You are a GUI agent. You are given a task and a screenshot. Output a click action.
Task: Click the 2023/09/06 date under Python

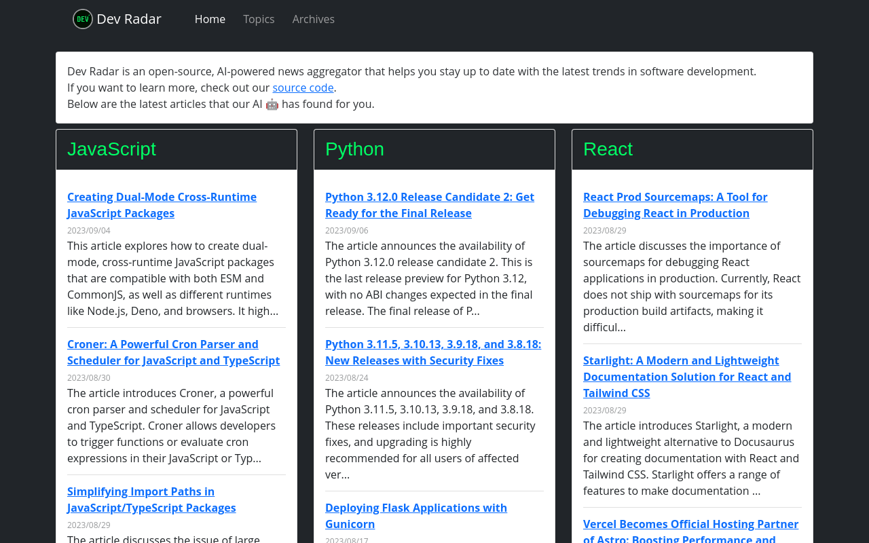[347, 231]
